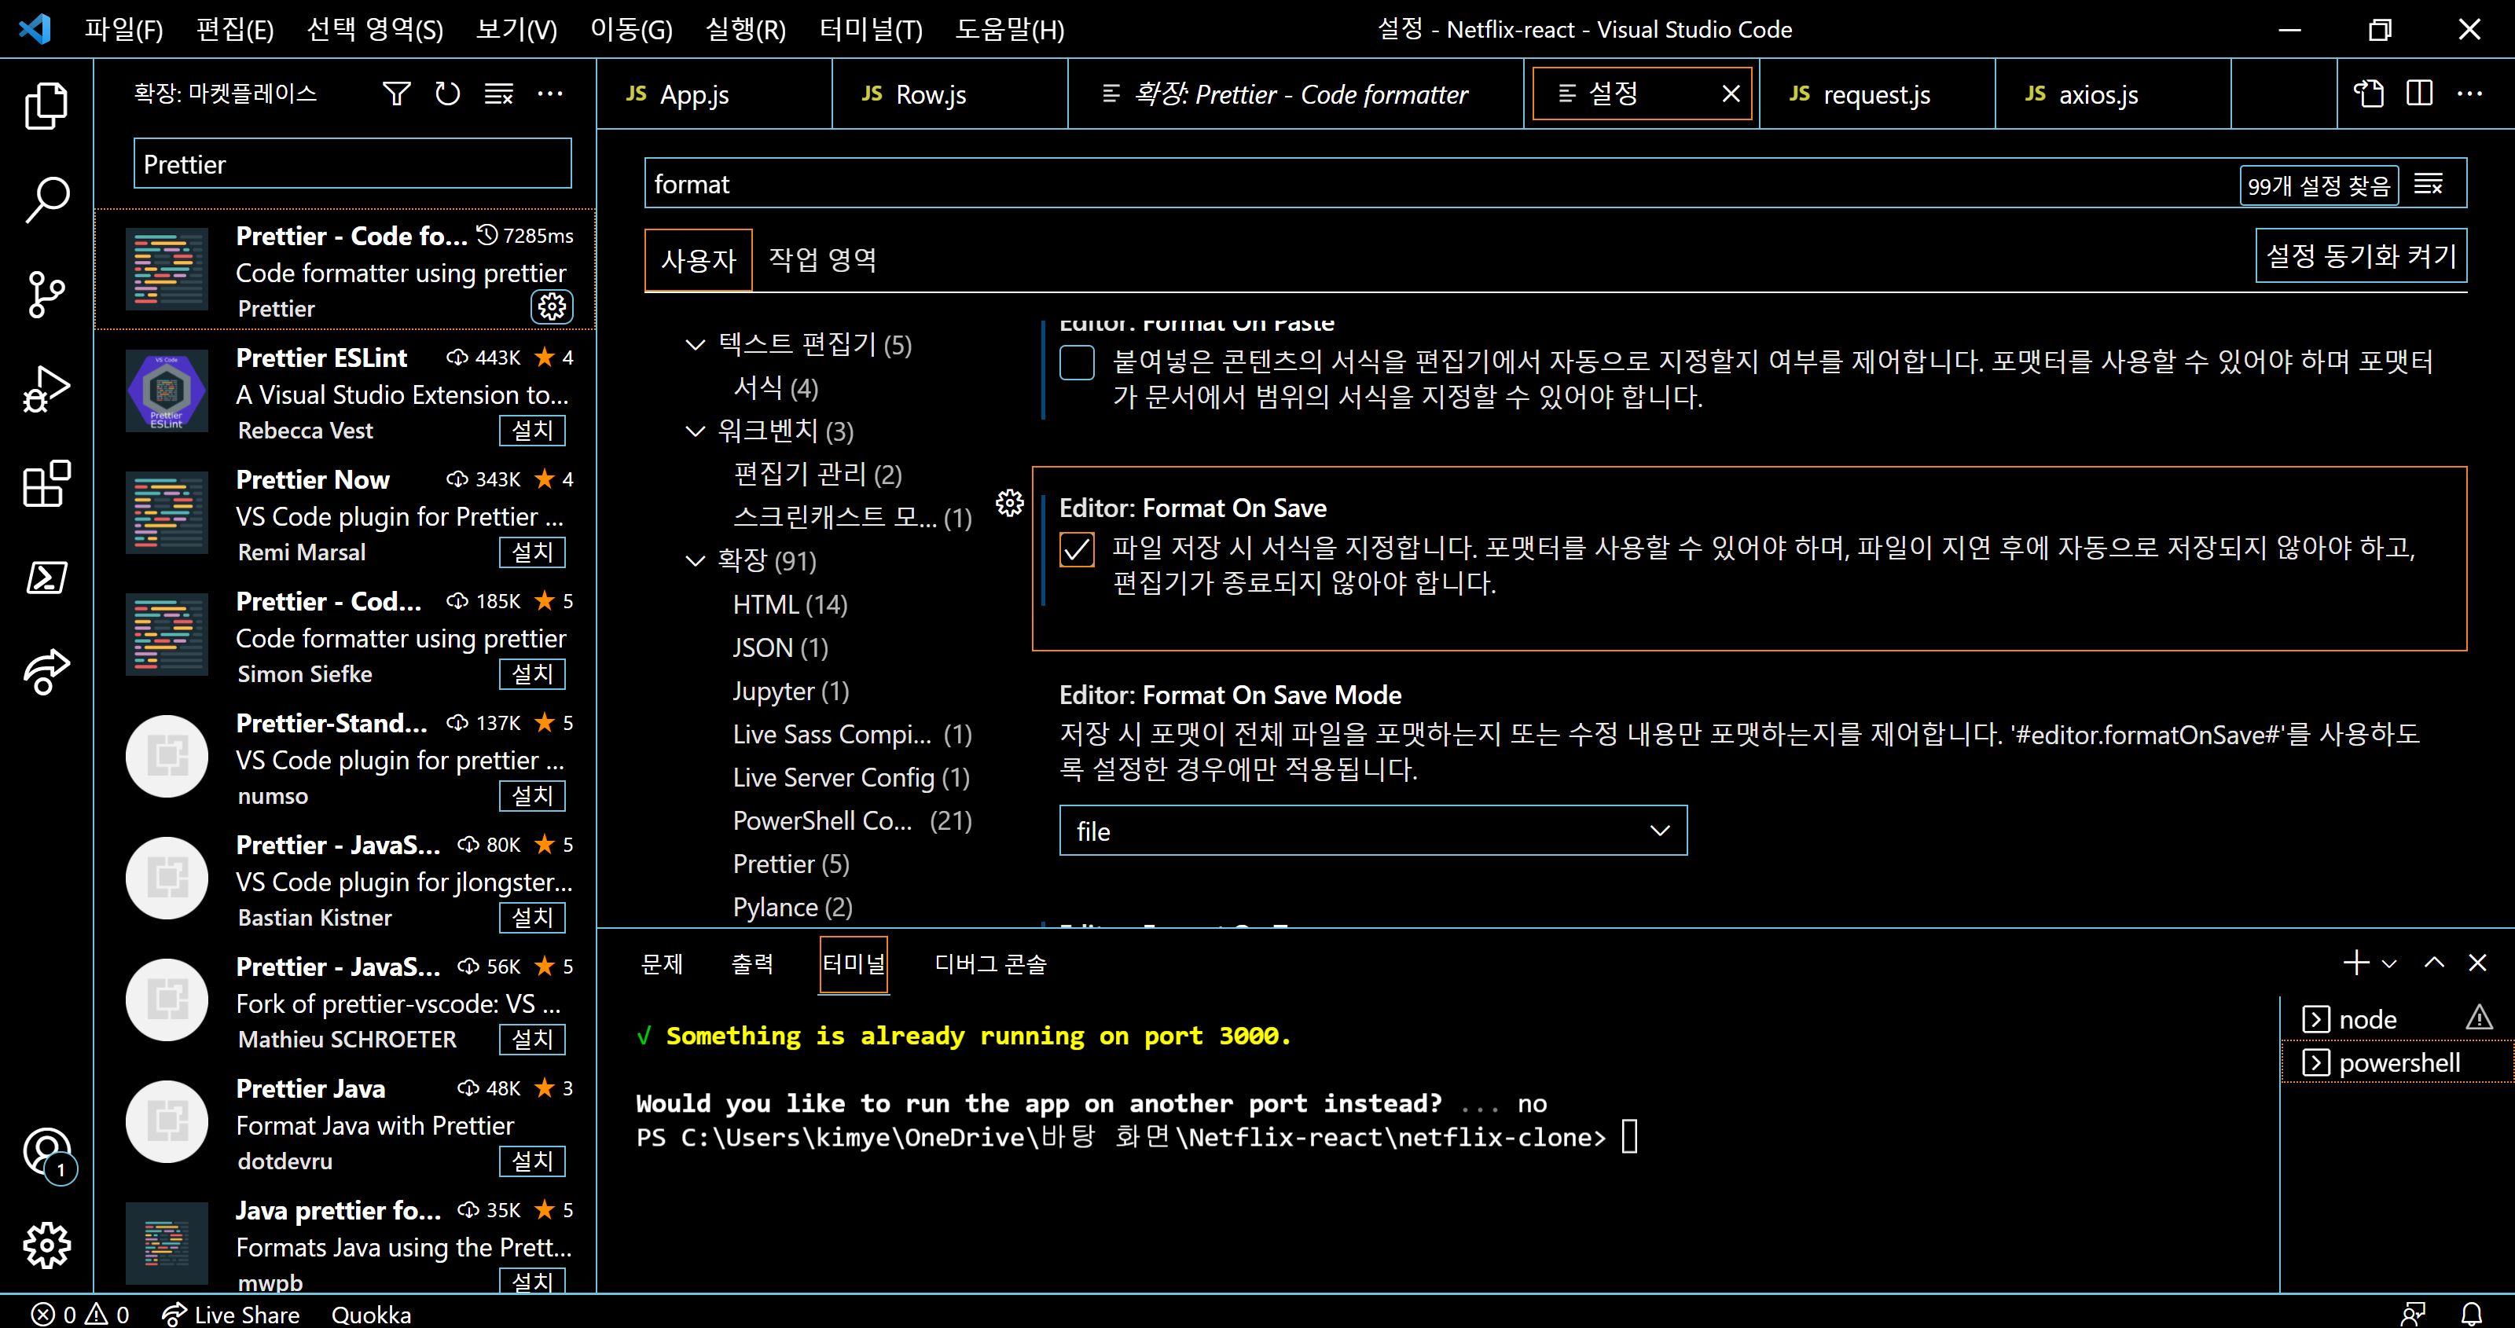Open extensions view more actions menu
This screenshot has height=1328, width=2515.
(549, 94)
